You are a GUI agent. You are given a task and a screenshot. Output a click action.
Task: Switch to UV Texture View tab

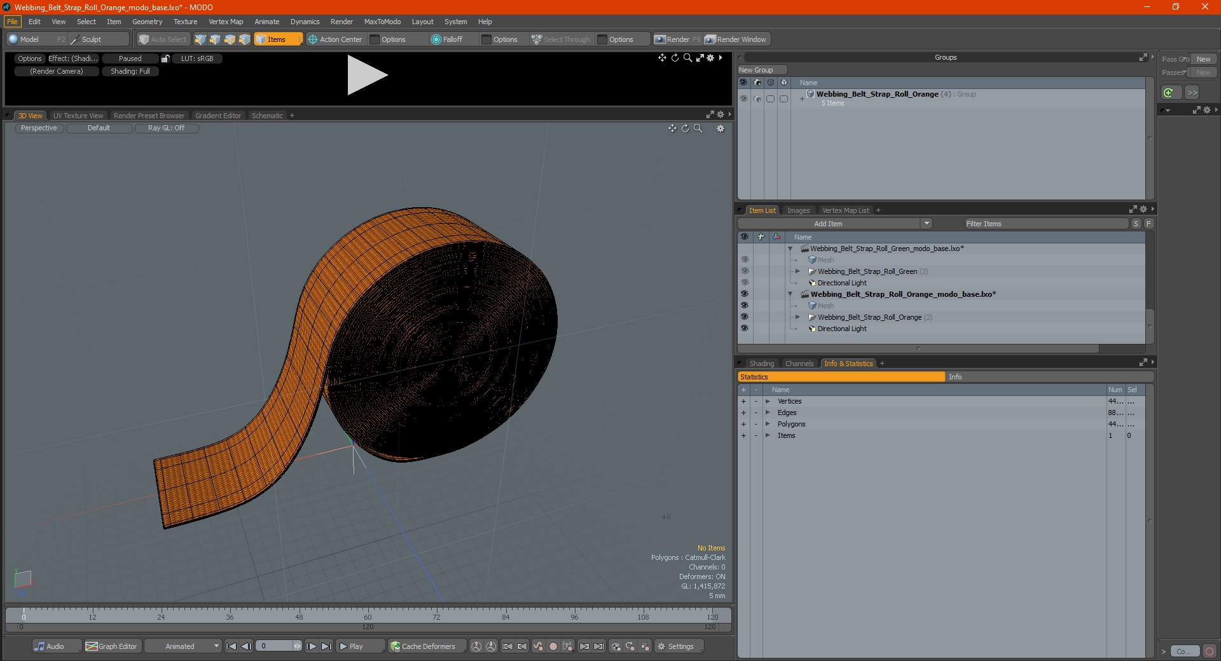pyautogui.click(x=78, y=116)
